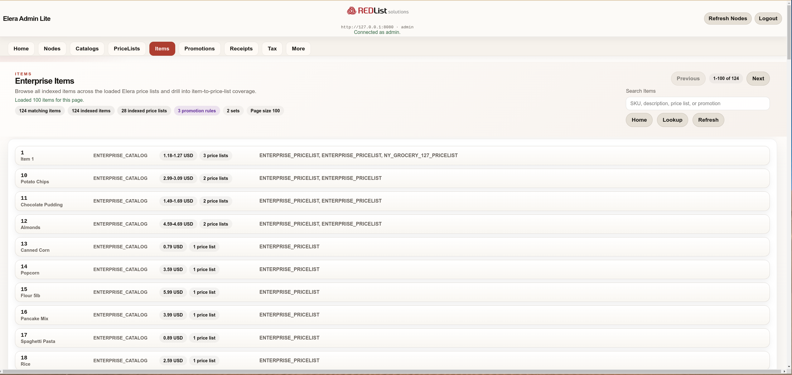
Task: Open the 3 promotion rules chip
Action: (197, 111)
